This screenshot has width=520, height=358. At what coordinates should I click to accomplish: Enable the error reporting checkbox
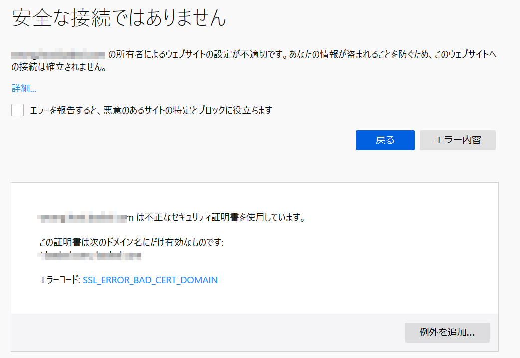(18, 110)
